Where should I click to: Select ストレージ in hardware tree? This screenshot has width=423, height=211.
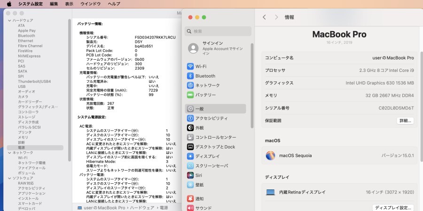pos(26,117)
